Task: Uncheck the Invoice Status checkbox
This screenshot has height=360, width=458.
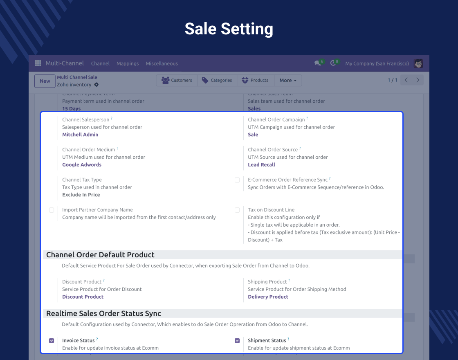Action: click(x=52, y=341)
